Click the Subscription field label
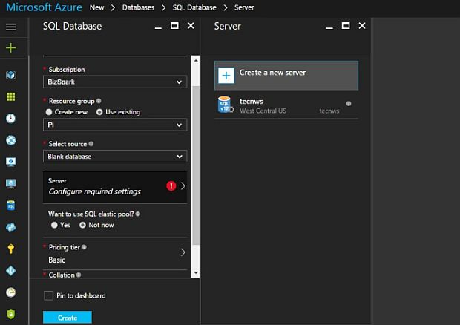 coord(67,70)
